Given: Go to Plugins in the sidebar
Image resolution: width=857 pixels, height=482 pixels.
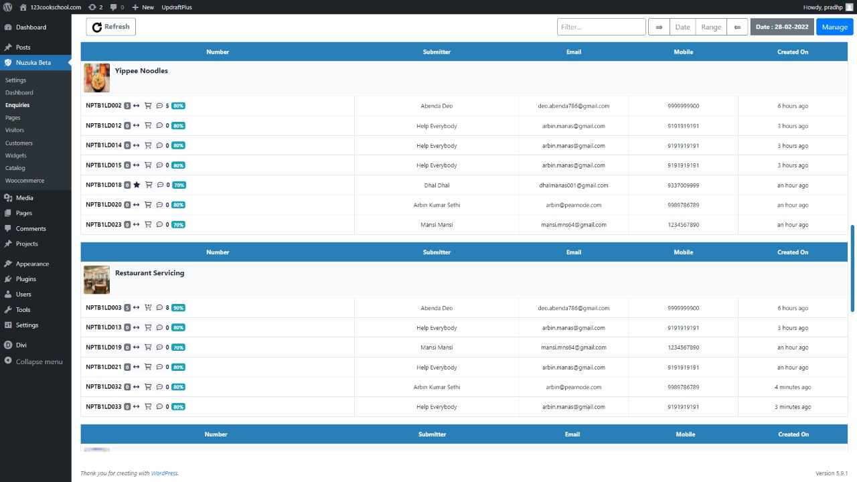Looking at the screenshot, I should pos(26,279).
